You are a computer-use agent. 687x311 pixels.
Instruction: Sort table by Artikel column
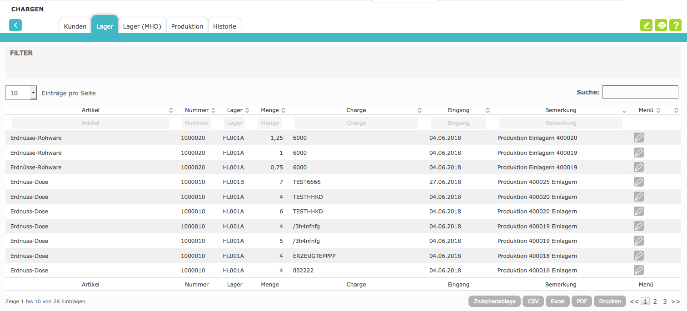click(90, 110)
